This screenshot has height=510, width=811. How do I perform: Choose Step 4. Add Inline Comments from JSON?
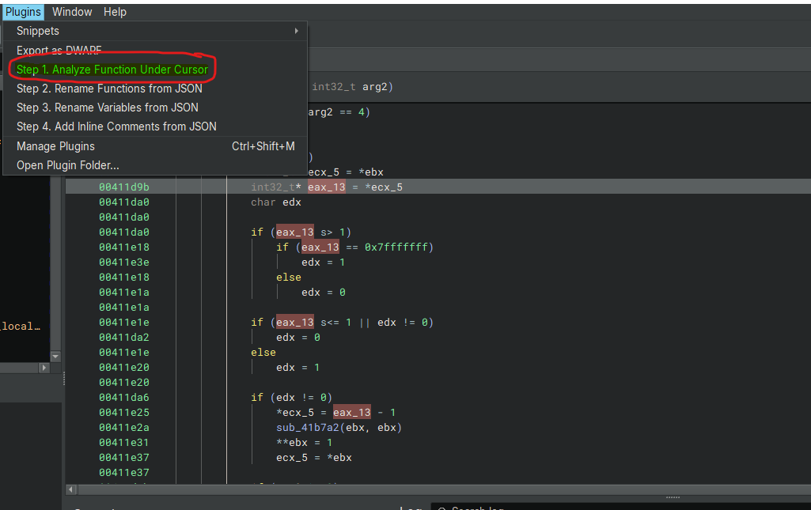[116, 127]
